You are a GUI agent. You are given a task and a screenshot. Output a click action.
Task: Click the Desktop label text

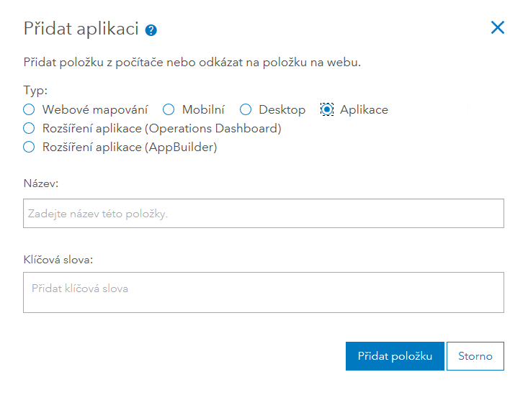[282, 110]
